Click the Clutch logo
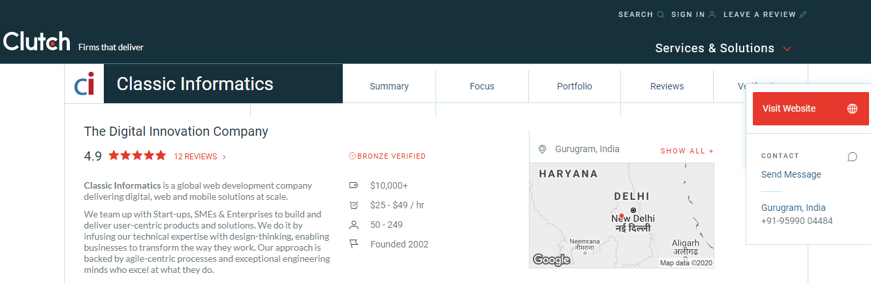This screenshot has width=871, height=284. (x=37, y=41)
